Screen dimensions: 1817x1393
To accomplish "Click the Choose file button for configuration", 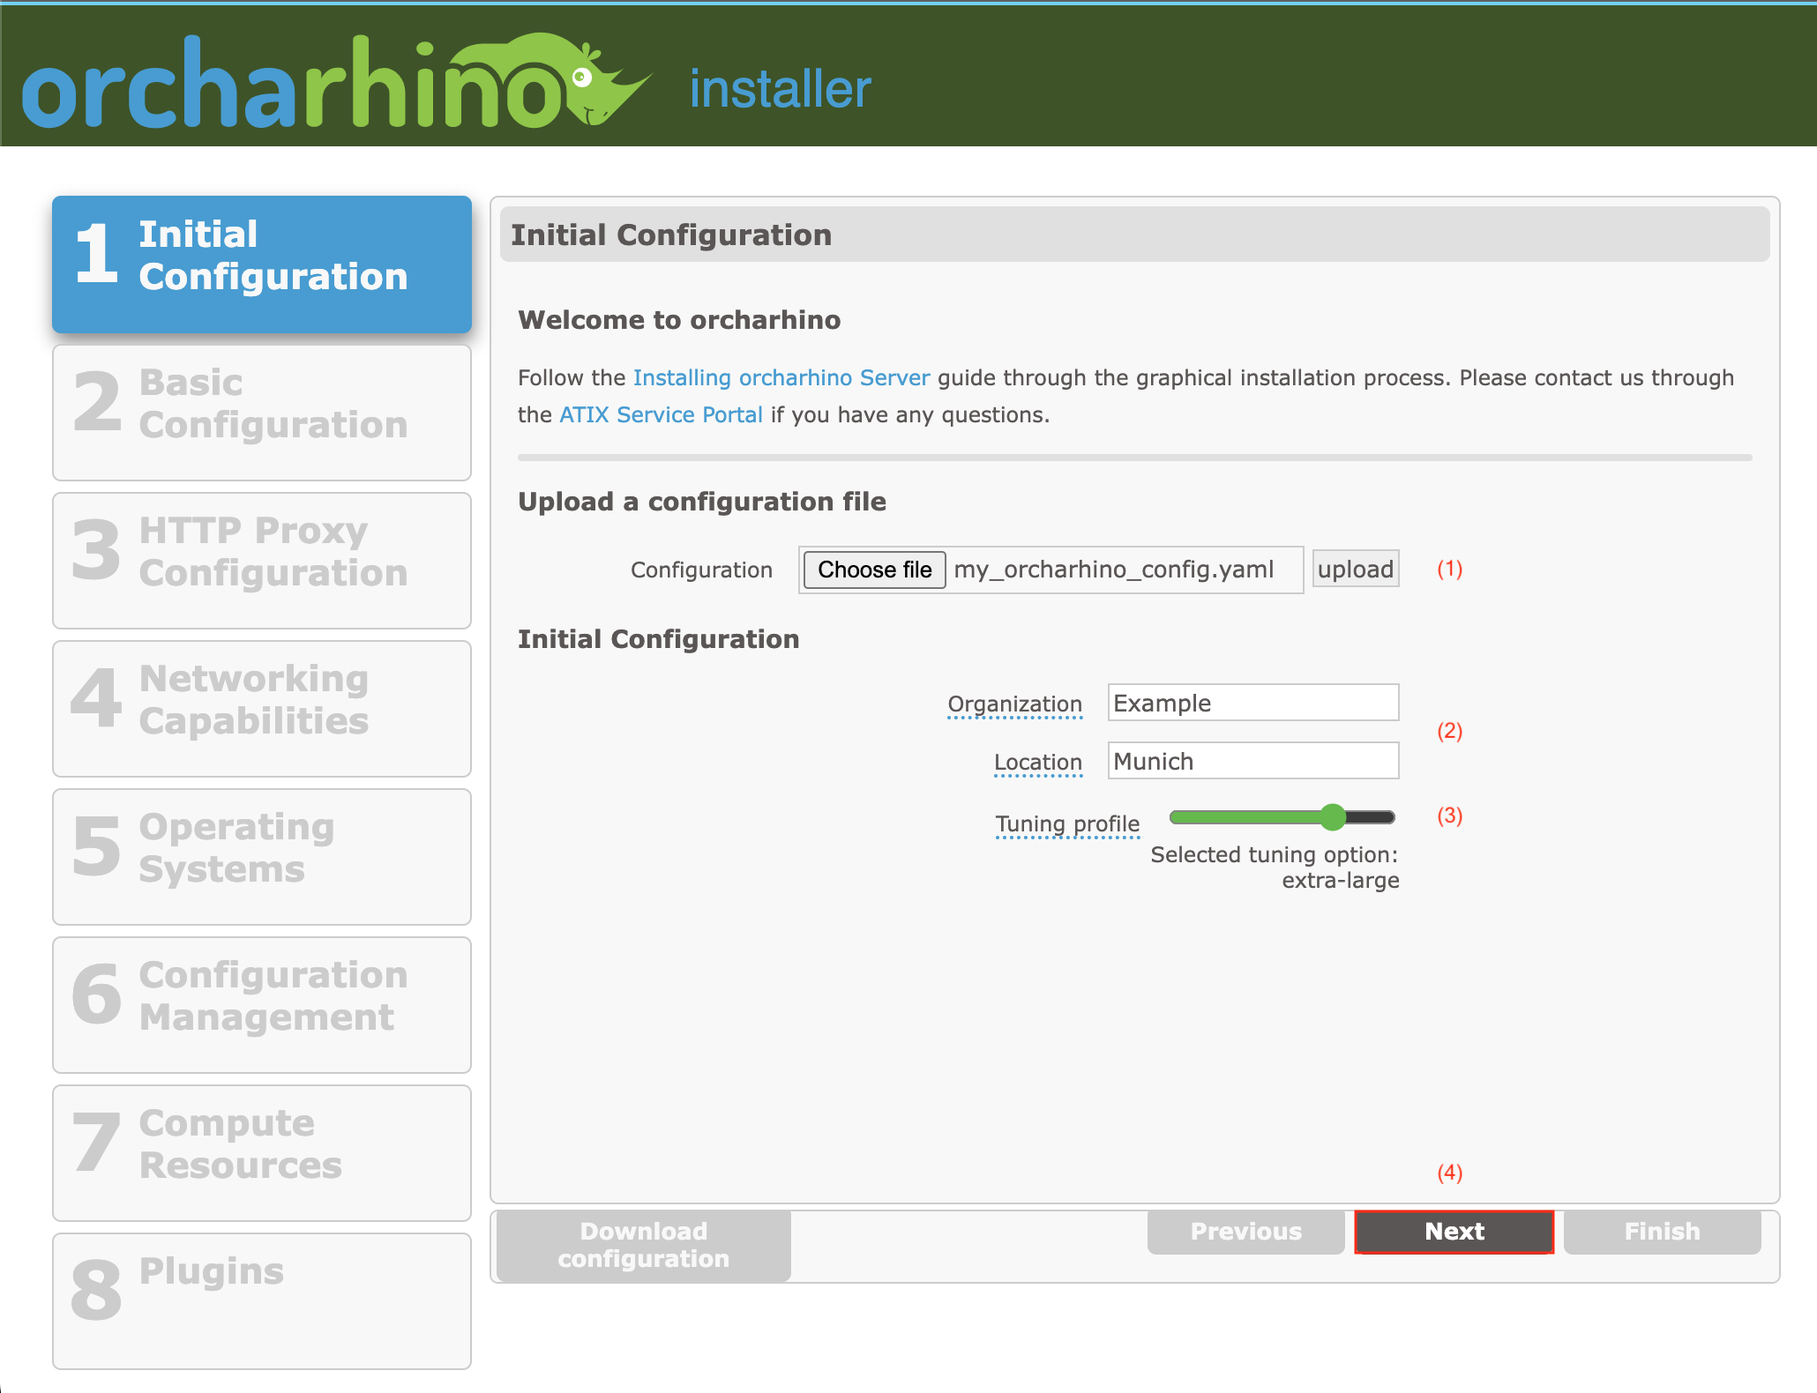I will [881, 570].
